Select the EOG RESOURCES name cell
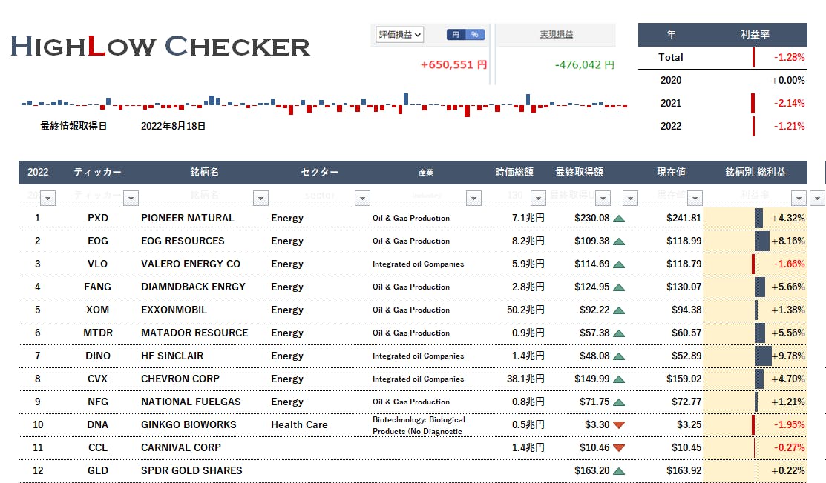 [x=183, y=242]
